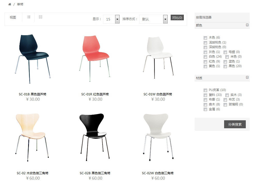Open the 排序方式 sort dropdown
Screen dimensions: 260x183
[x=153, y=19]
